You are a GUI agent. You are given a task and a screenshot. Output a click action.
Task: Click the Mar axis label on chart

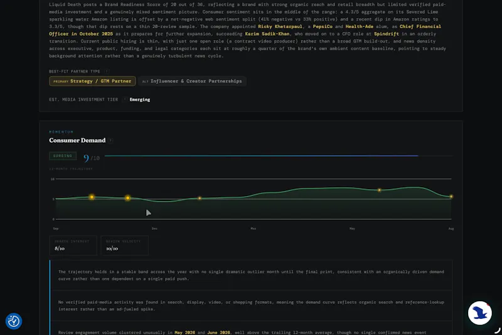254,229
